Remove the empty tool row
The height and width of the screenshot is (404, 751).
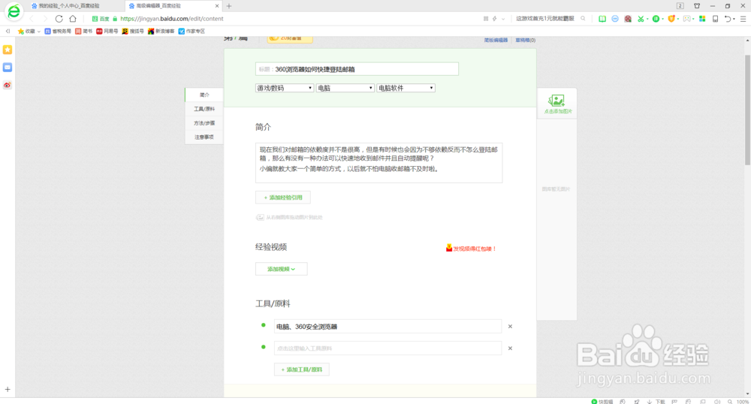point(510,348)
